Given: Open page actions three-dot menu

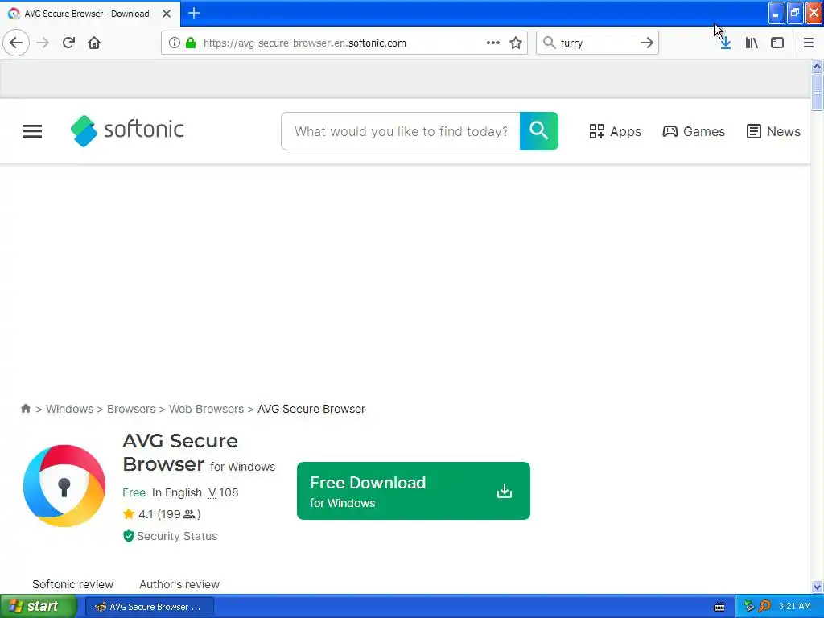Looking at the screenshot, I should point(493,43).
